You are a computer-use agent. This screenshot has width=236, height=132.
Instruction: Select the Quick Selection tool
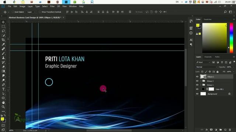[x=3, y=36]
